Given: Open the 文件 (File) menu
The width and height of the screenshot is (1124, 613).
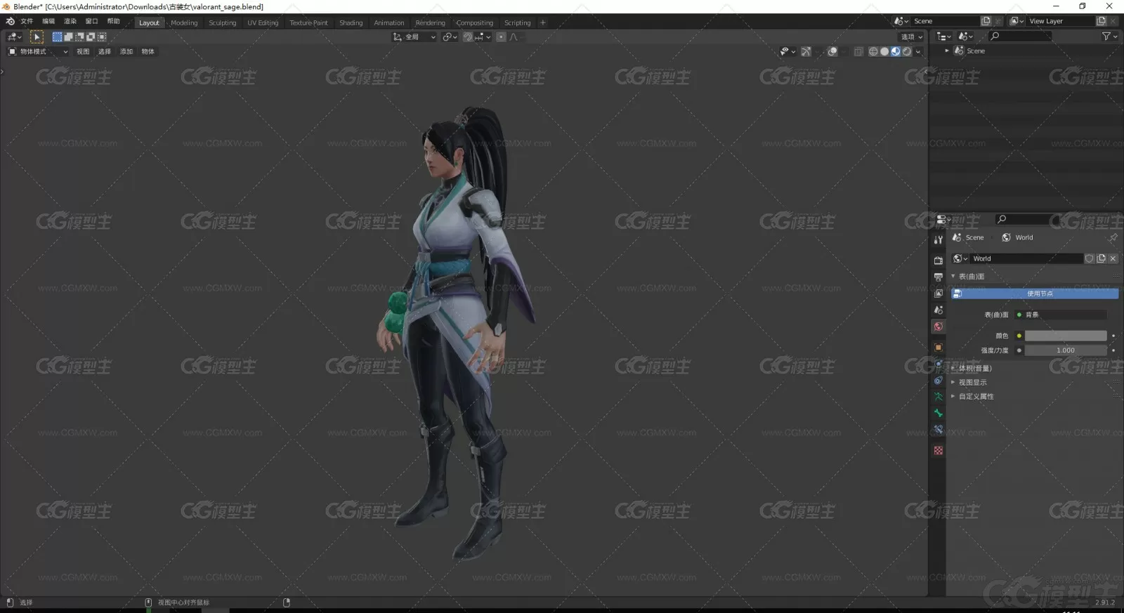Looking at the screenshot, I should click(27, 21).
